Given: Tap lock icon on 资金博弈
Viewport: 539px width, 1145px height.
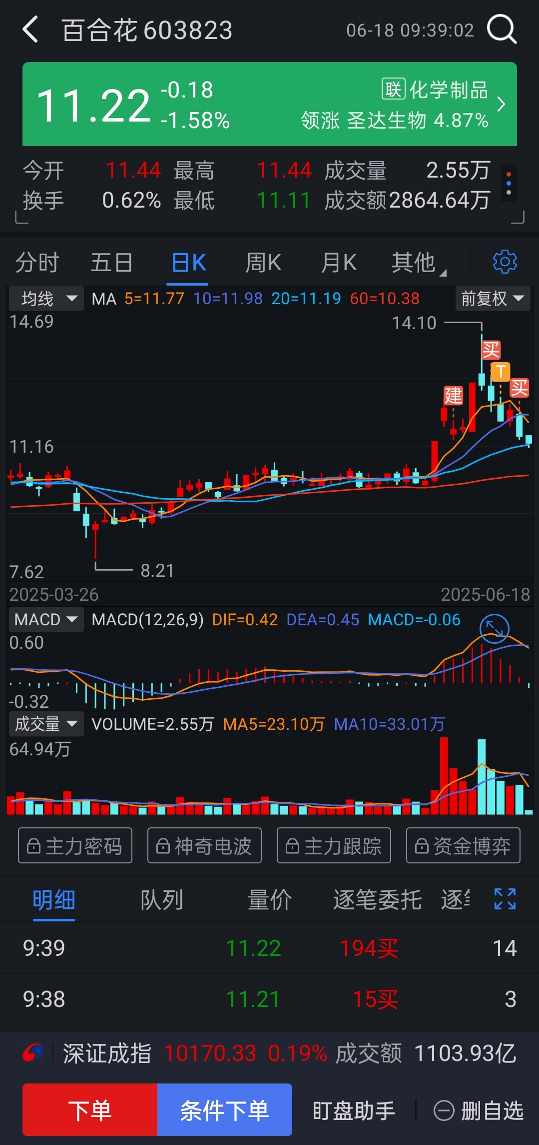Looking at the screenshot, I should click(x=422, y=846).
